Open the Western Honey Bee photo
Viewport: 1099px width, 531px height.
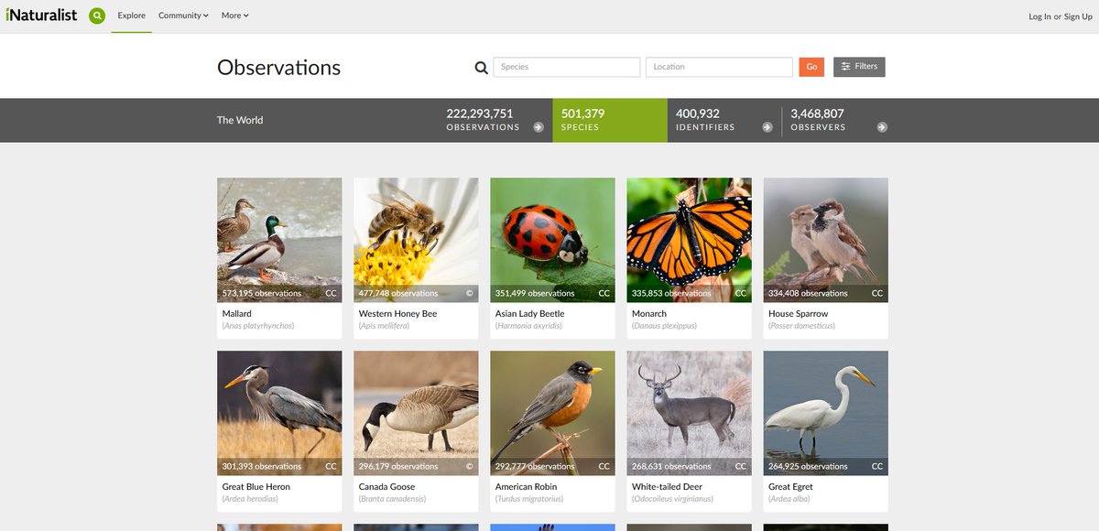click(x=416, y=240)
